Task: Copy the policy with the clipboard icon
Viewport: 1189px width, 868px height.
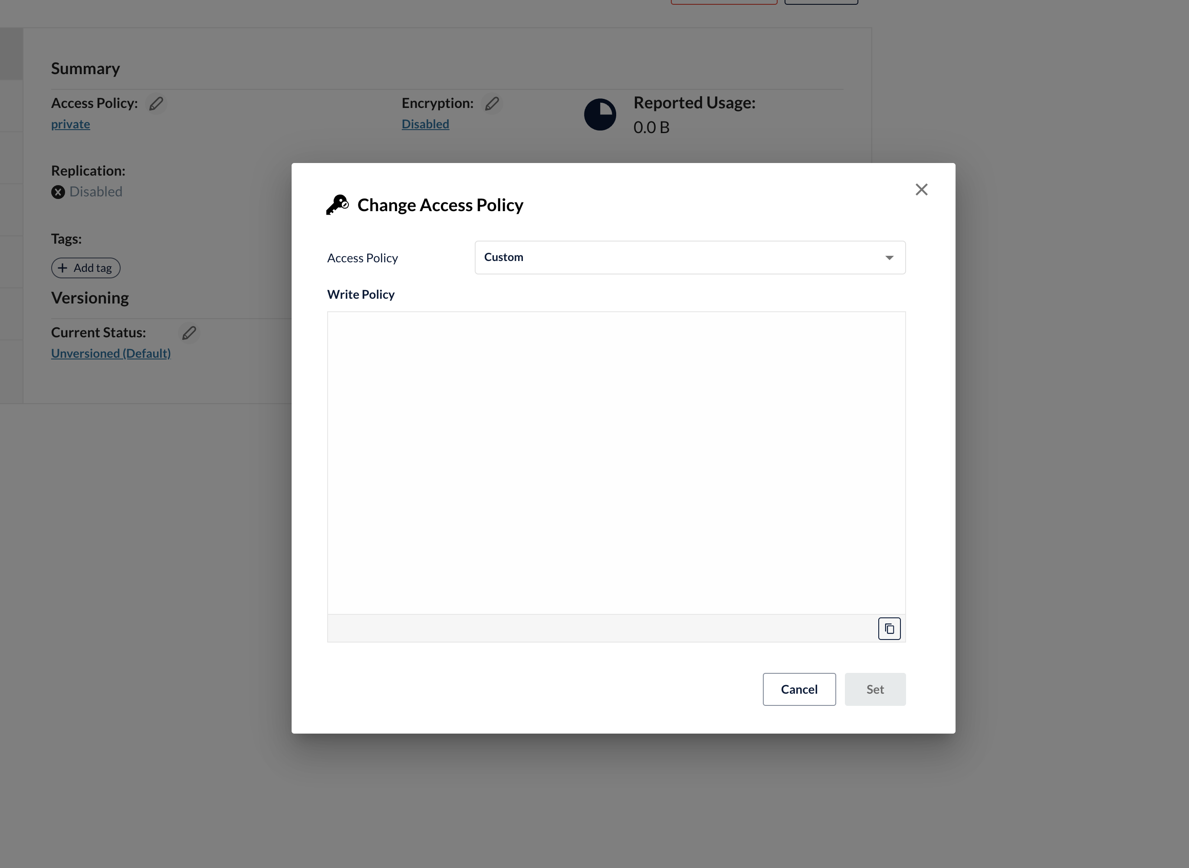Action: pyautogui.click(x=889, y=628)
